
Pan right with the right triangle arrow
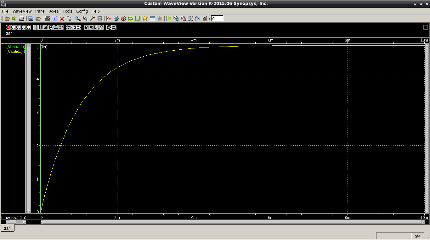[78, 27]
